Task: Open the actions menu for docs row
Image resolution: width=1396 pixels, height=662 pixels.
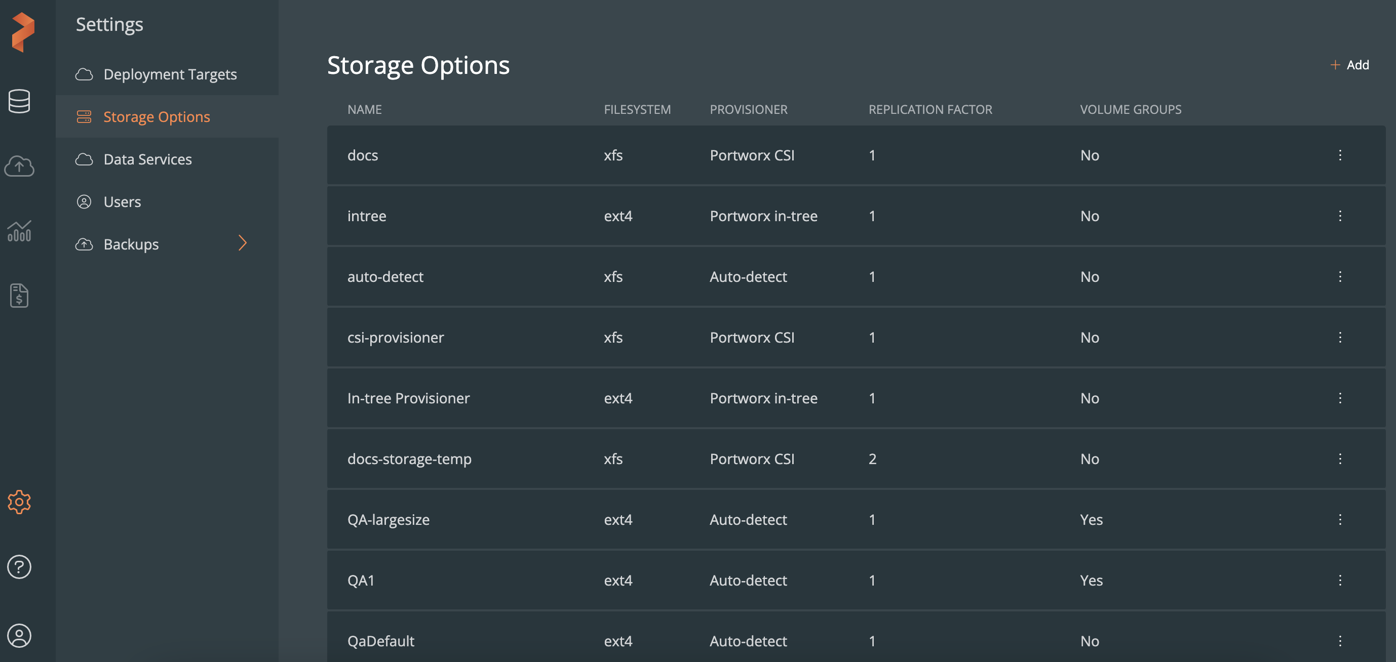Action: [x=1340, y=155]
